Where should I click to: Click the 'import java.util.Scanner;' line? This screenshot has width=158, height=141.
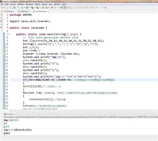click(x=30, y=21)
